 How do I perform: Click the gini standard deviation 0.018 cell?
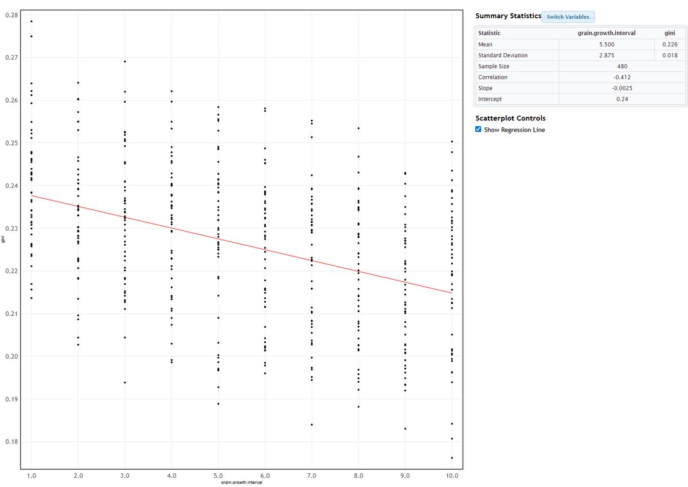pos(669,56)
